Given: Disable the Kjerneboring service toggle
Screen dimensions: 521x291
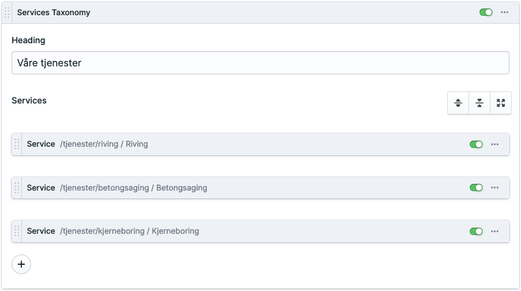Looking at the screenshot, I should (476, 231).
